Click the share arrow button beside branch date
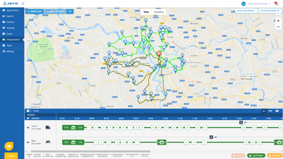Viewport: 283px width, 159px height. (x=70, y=11)
